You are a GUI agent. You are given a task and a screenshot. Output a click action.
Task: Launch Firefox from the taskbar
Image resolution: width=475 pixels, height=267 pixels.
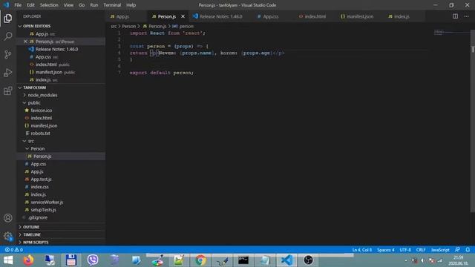28,260
